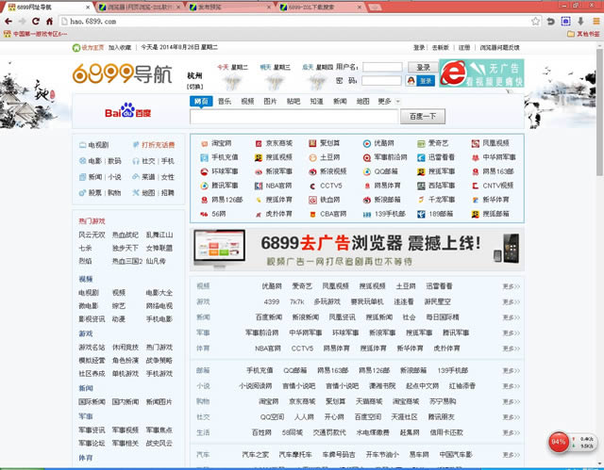Expand 更多 in the 游戏 row
This screenshot has height=470, width=604.
(x=512, y=302)
